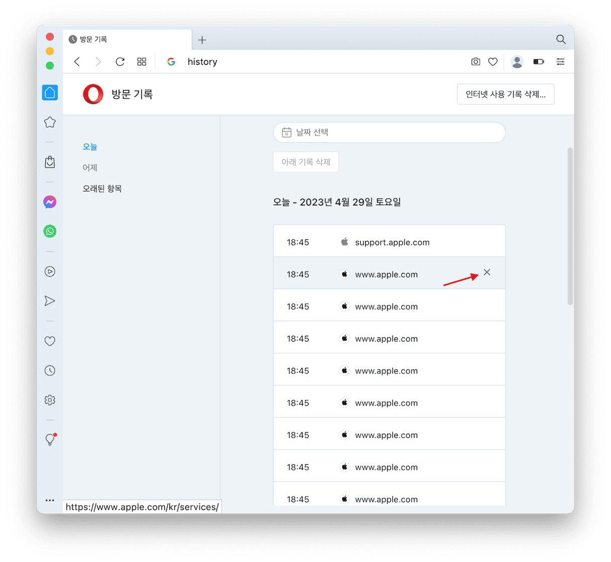Image resolution: width=611 pixels, height=562 pixels.
Task: Click the Apple favicon of support.apple.com
Action: [344, 242]
